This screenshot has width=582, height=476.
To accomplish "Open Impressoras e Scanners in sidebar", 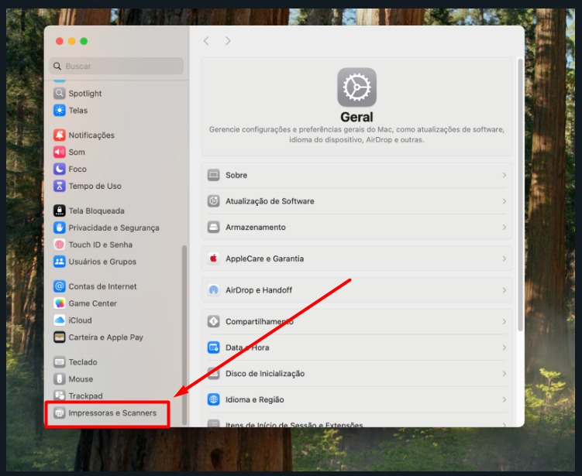I will [112, 413].
